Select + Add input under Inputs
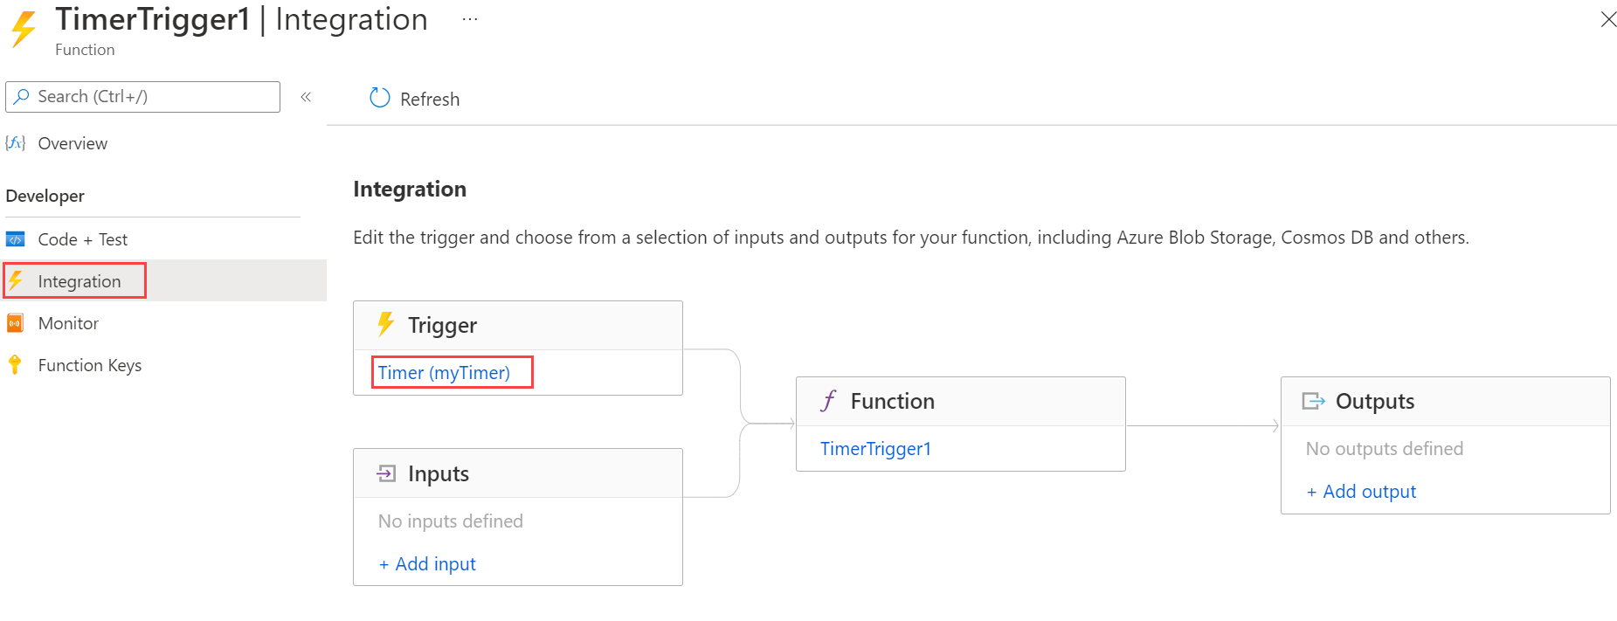Viewport: 1617px width, 621px height. coord(427,563)
